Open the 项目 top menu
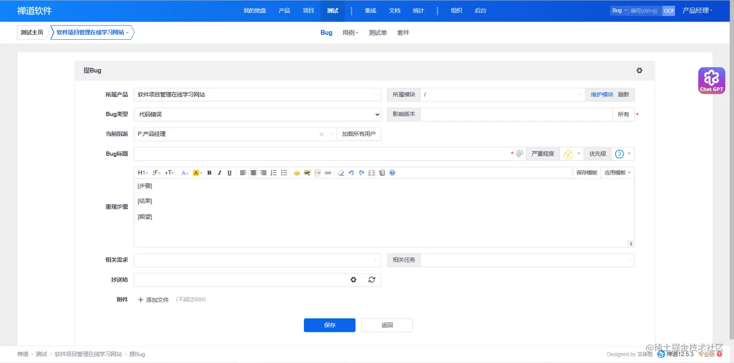The width and height of the screenshot is (734, 363). coord(309,11)
